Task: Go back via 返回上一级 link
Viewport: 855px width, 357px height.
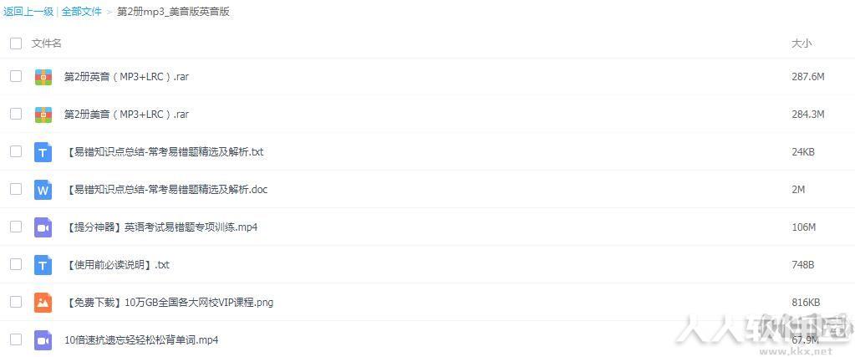Action: click(28, 12)
